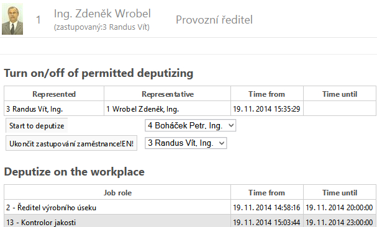Click the Represented column header
Image resolution: width=377 pixels, height=227 pixels.
pos(54,94)
